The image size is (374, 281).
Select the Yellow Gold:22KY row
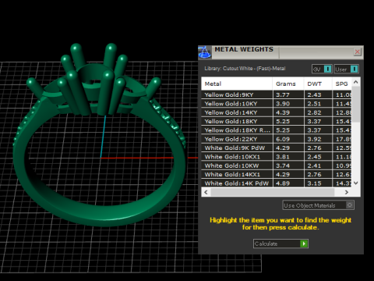[x=277, y=139]
